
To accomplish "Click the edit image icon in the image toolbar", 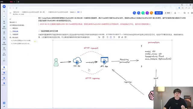I will pos(119,37).
